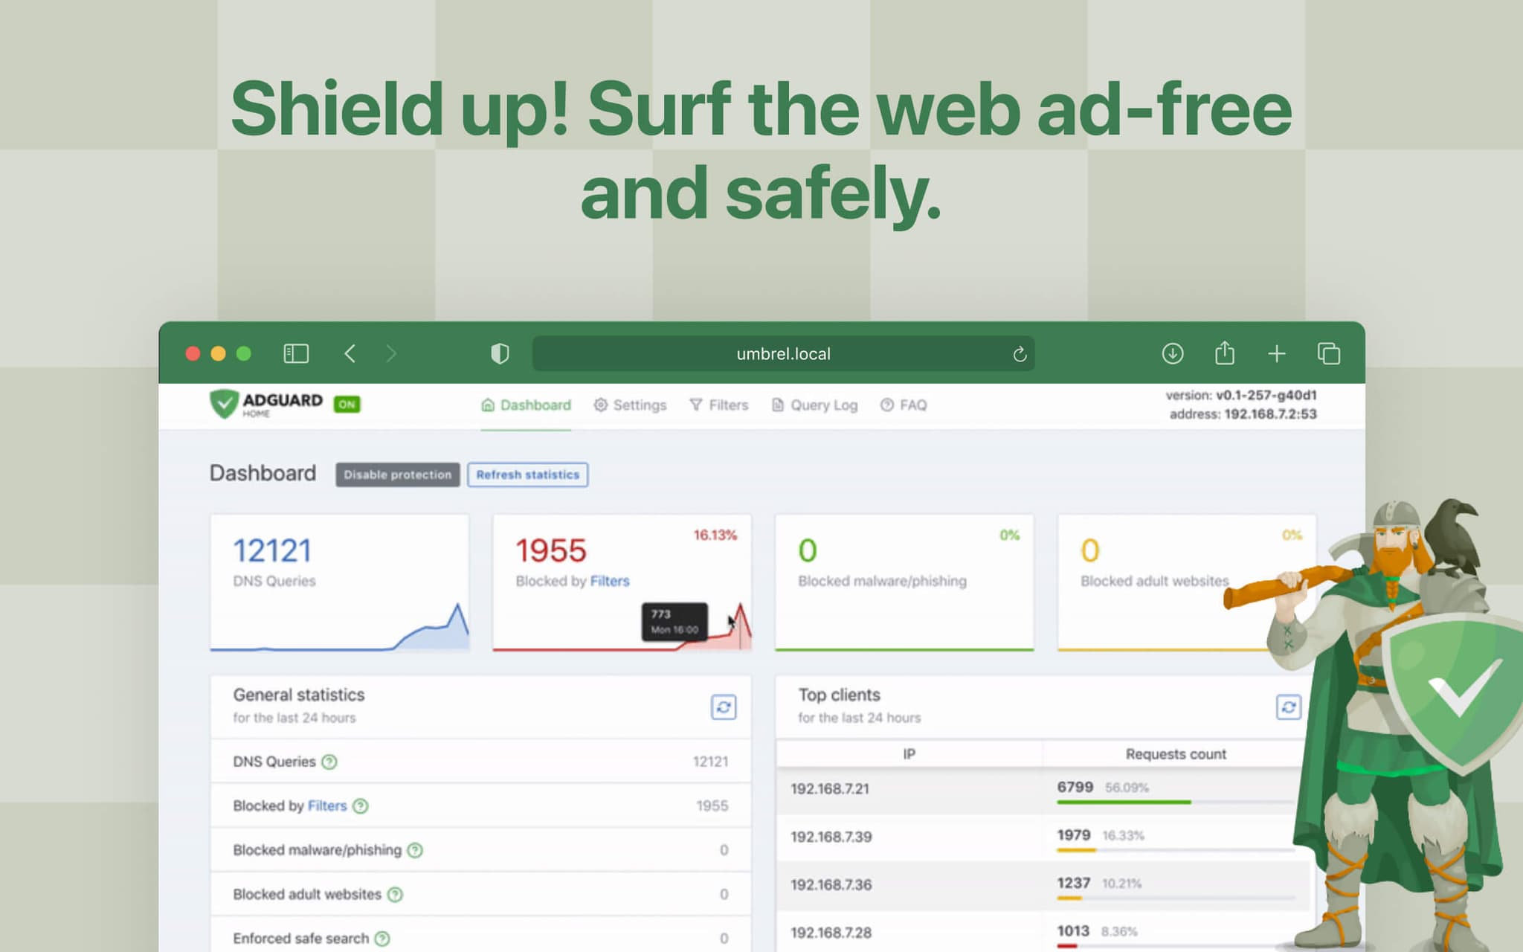
Task: Select the Filters funnel icon
Action: pos(695,405)
